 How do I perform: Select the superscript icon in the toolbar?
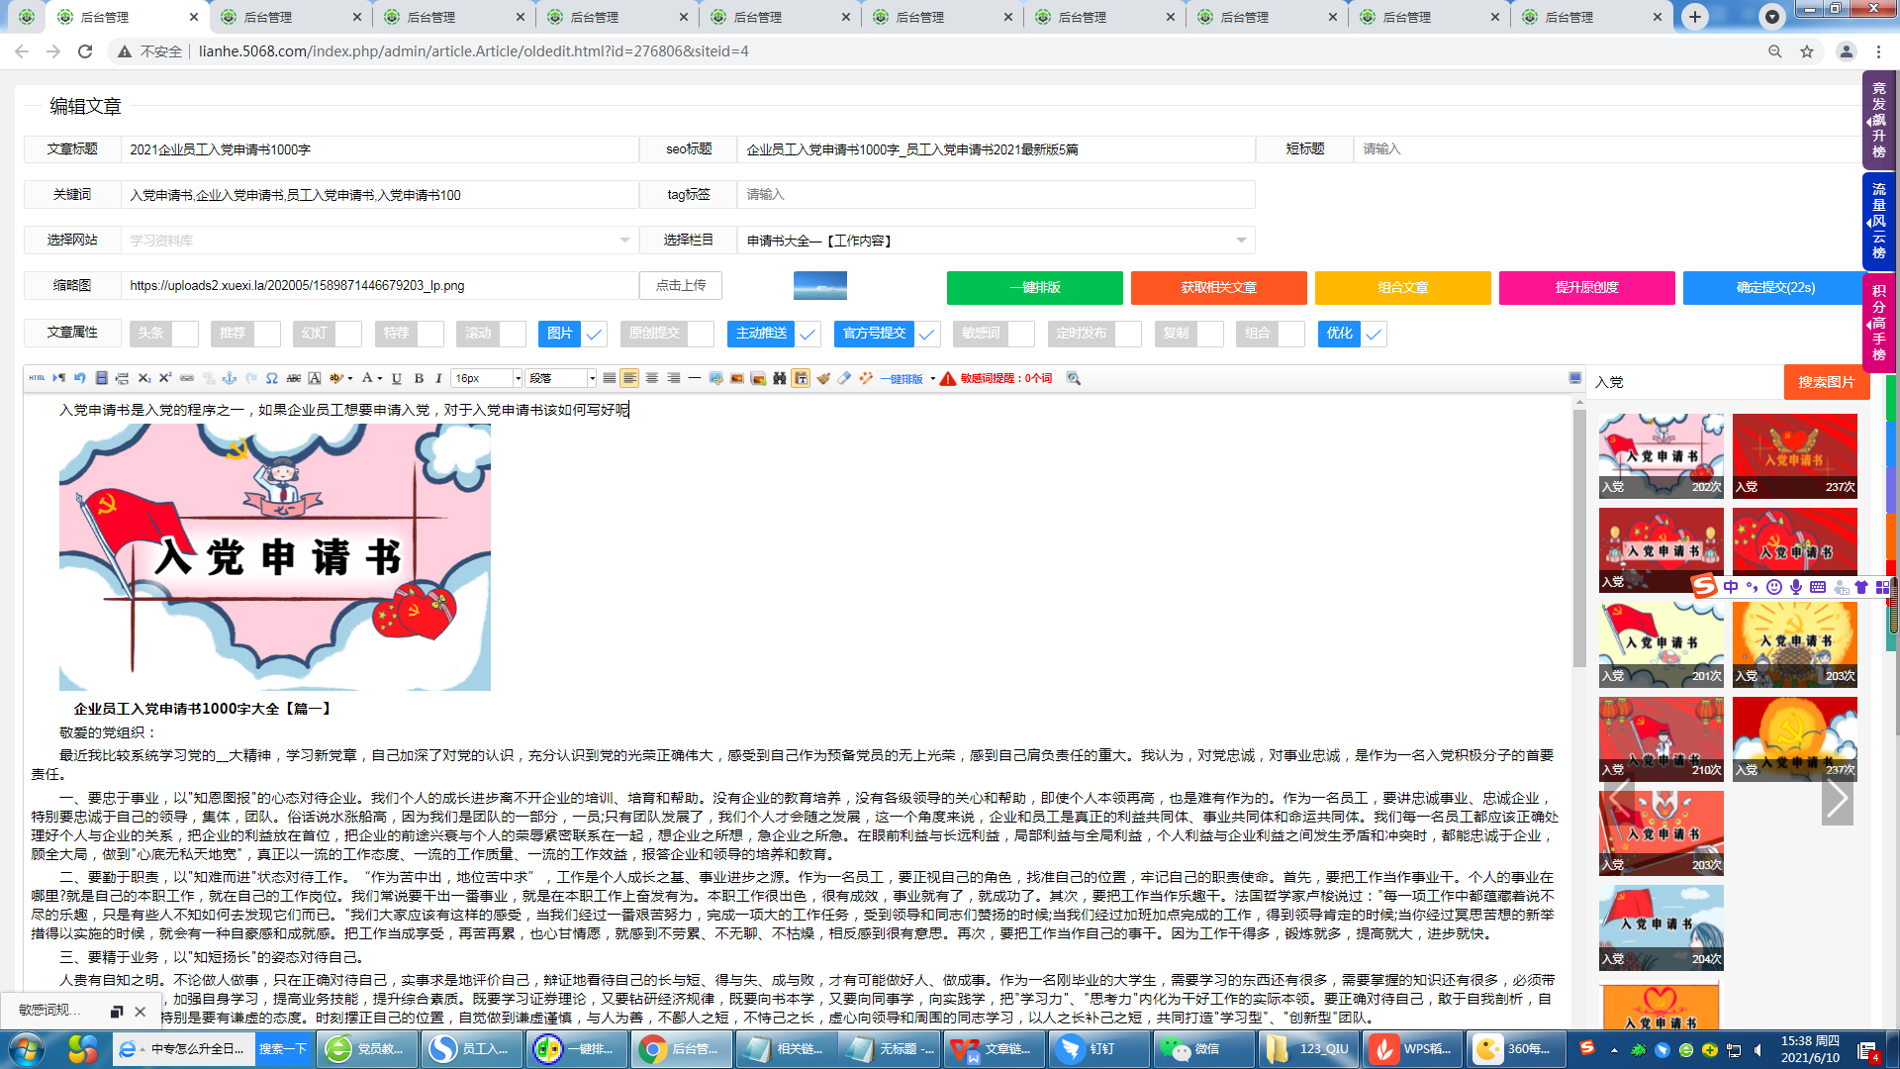pyautogui.click(x=166, y=378)
